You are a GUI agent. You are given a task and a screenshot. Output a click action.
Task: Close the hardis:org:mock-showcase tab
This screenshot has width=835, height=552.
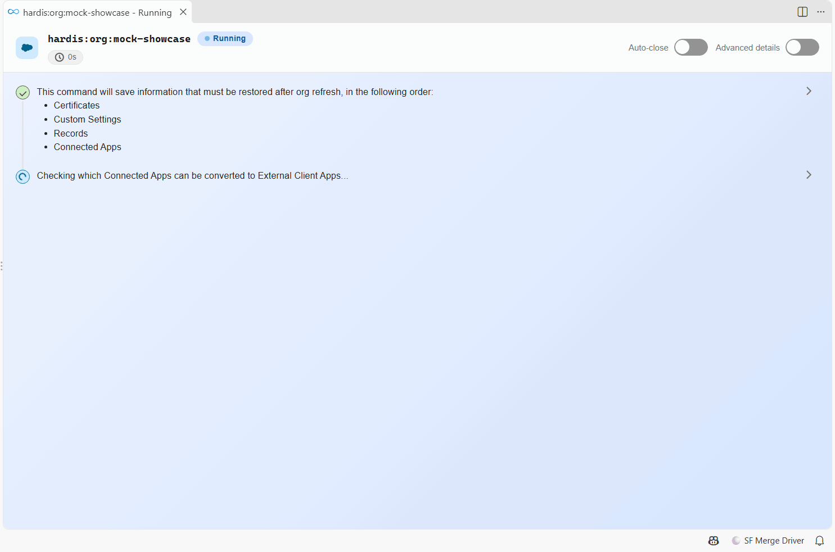pos(183,12)
